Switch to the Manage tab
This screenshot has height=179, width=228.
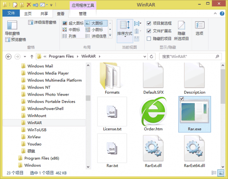(x=83, y=14)
